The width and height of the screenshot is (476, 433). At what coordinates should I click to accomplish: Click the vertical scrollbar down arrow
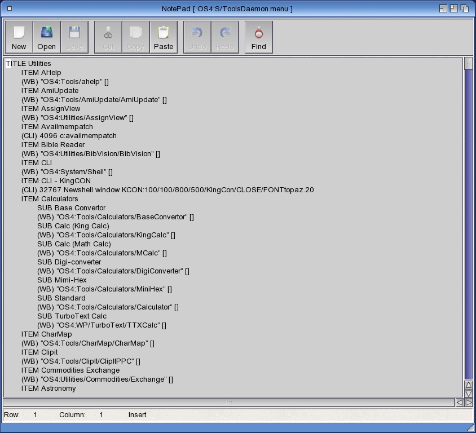click(469, 394)
